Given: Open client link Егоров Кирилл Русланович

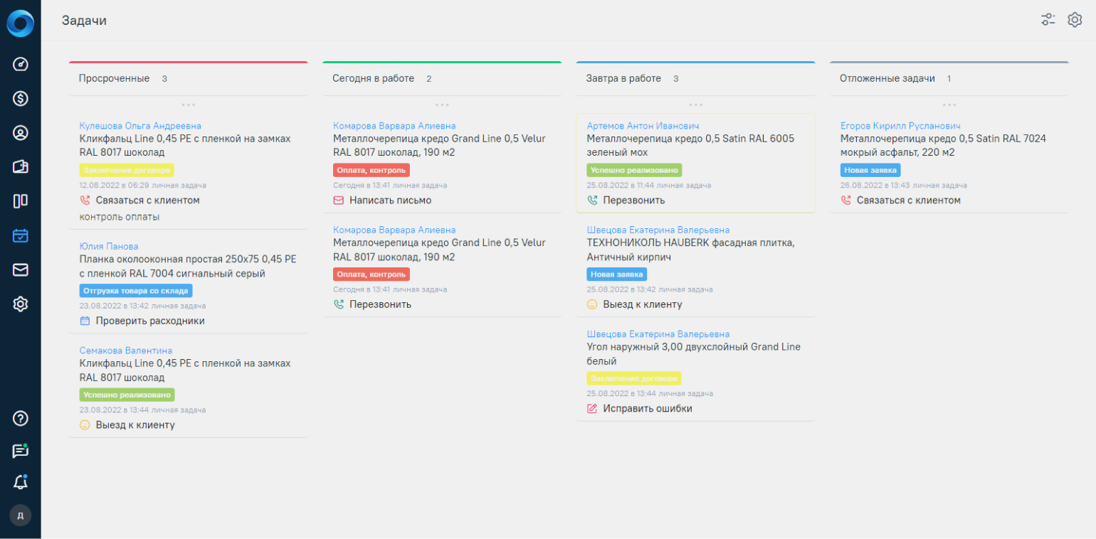Looking at the screenshot, I should [900, 126].
